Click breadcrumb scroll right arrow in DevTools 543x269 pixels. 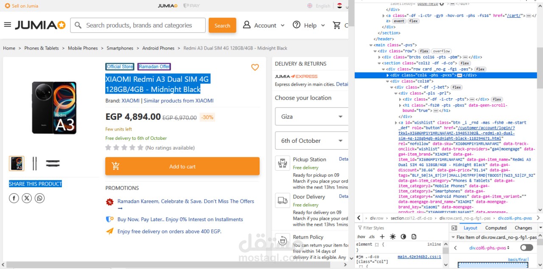pos(539,218)
